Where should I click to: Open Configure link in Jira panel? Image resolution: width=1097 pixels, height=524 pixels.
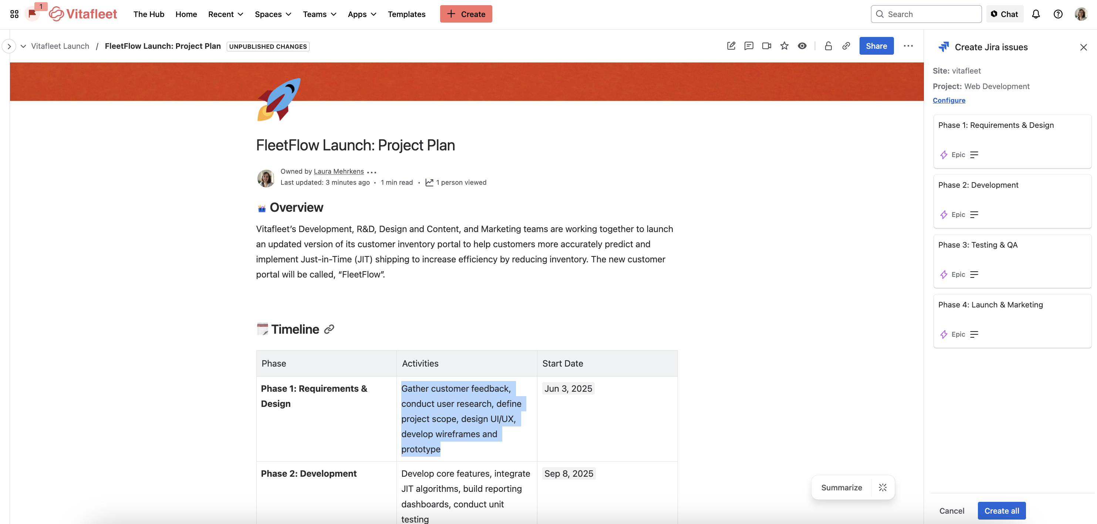(x=949, y=100)
